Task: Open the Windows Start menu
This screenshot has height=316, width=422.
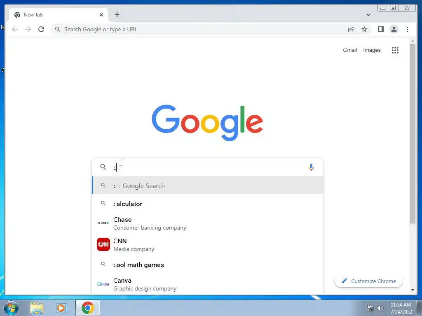Action: tap(11, 308)
